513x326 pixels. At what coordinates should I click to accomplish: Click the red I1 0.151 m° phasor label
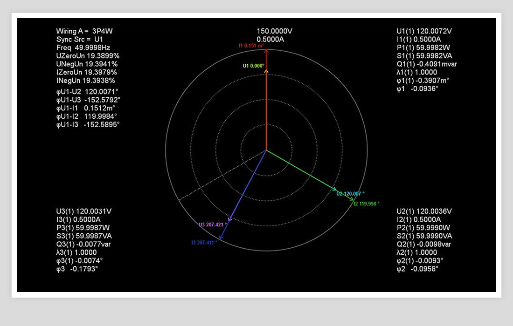pyautogui.click(x=251, y=46)
